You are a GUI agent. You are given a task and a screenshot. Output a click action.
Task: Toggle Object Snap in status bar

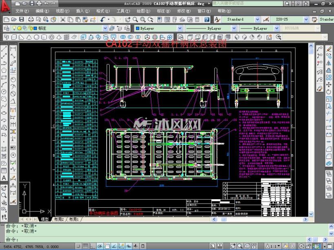coord(107,246)
